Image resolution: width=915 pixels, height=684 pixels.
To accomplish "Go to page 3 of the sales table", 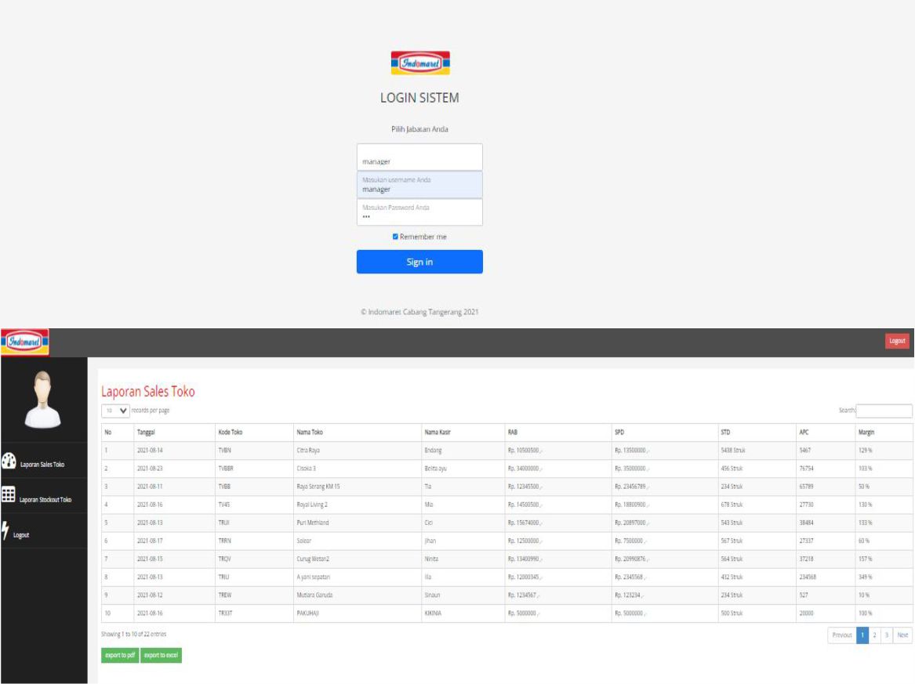I will 887,635.
